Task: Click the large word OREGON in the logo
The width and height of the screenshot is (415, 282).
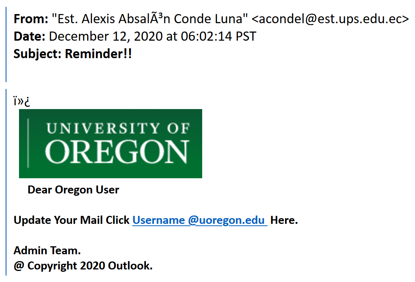Action: [118, 151]
